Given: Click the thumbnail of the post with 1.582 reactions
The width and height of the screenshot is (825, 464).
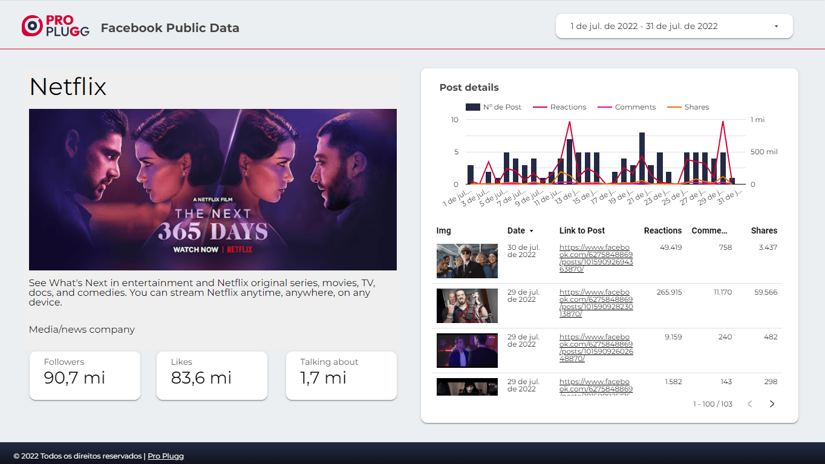Looking at the screenshot, I should tap(467, 387).
